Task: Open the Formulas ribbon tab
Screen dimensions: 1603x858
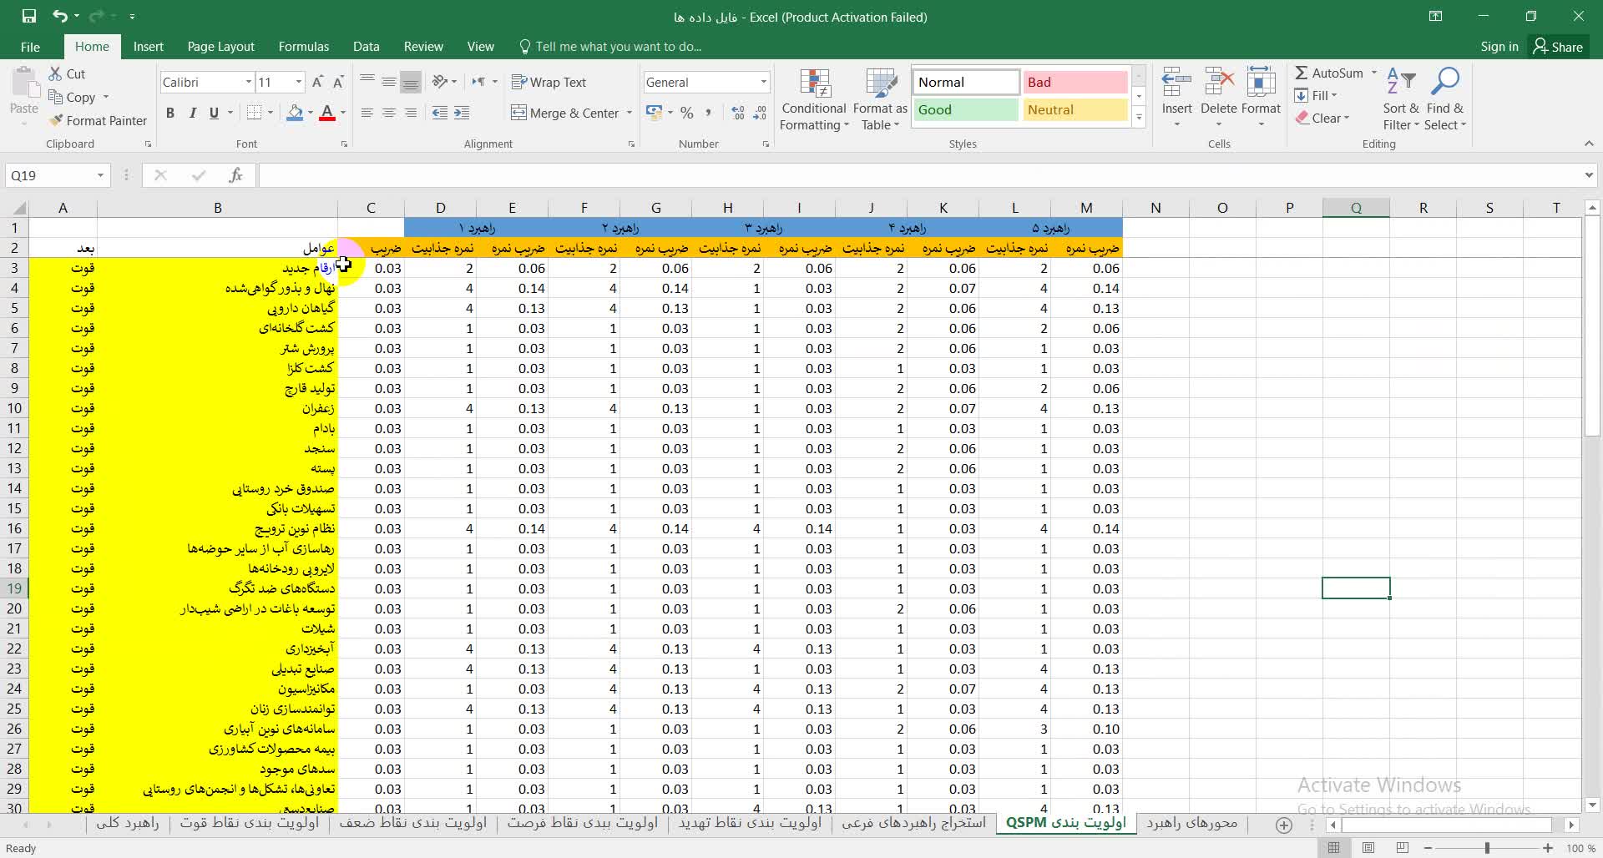Action: pos(303,47)
